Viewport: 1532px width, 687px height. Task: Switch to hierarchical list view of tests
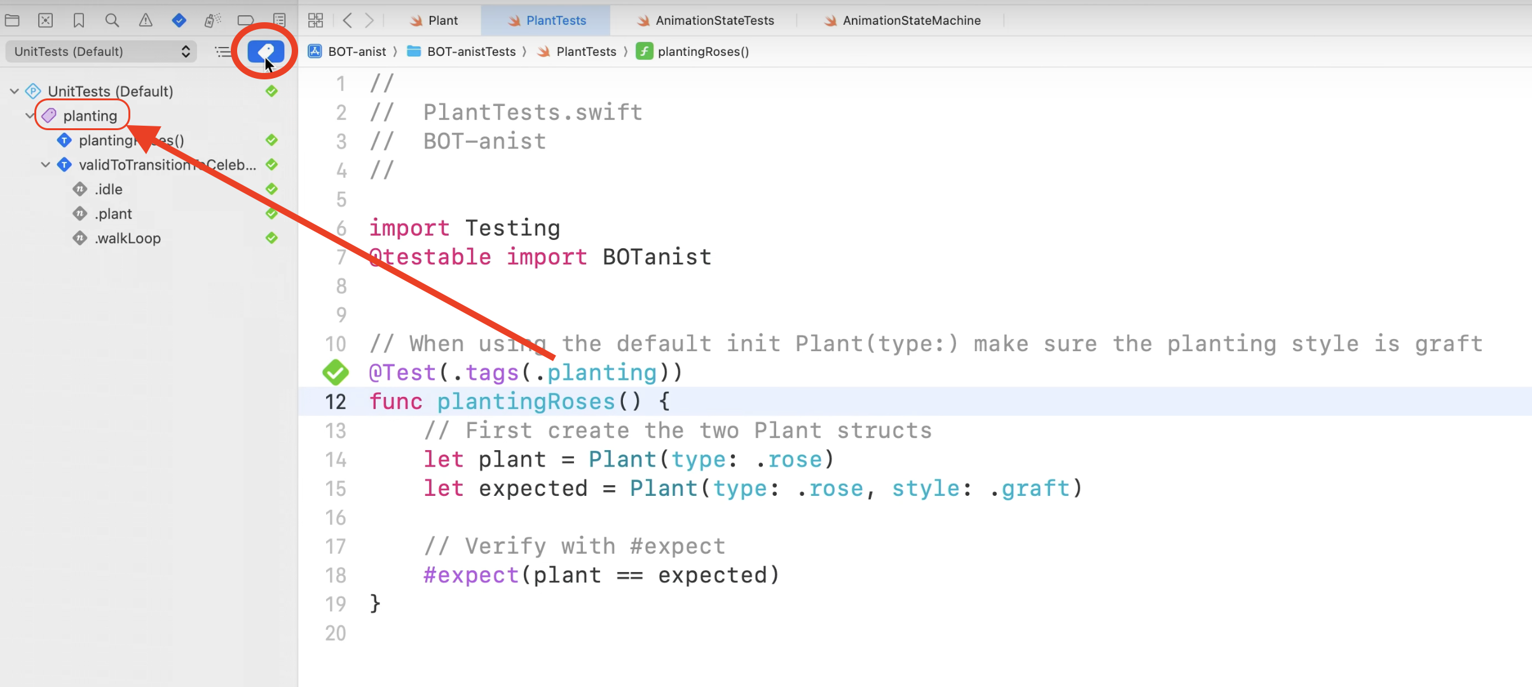point(222,51)
